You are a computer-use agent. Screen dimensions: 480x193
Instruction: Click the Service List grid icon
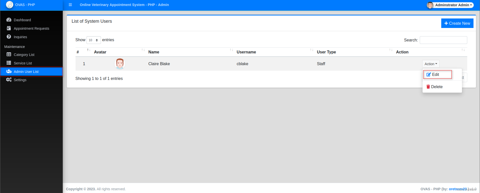pos(9,63)
